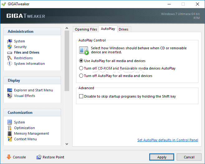This screenshot has height=164, width=205.
Task: Click the Context Menu pencil icon
Action: tap(10, 139)
